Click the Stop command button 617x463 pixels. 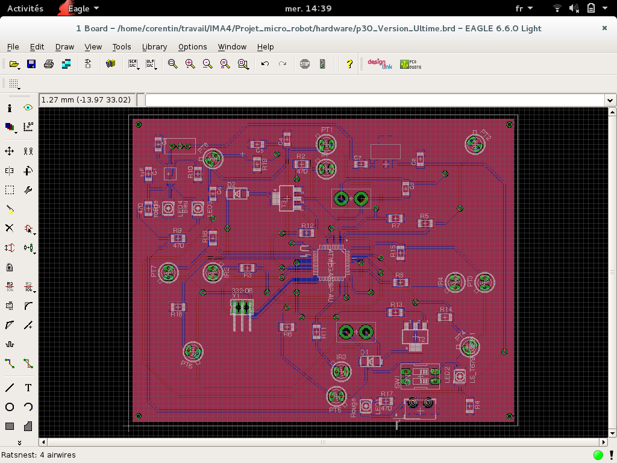(305, 64)
